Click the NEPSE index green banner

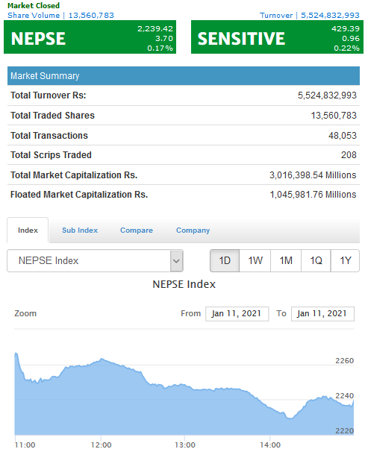[90, 37]
